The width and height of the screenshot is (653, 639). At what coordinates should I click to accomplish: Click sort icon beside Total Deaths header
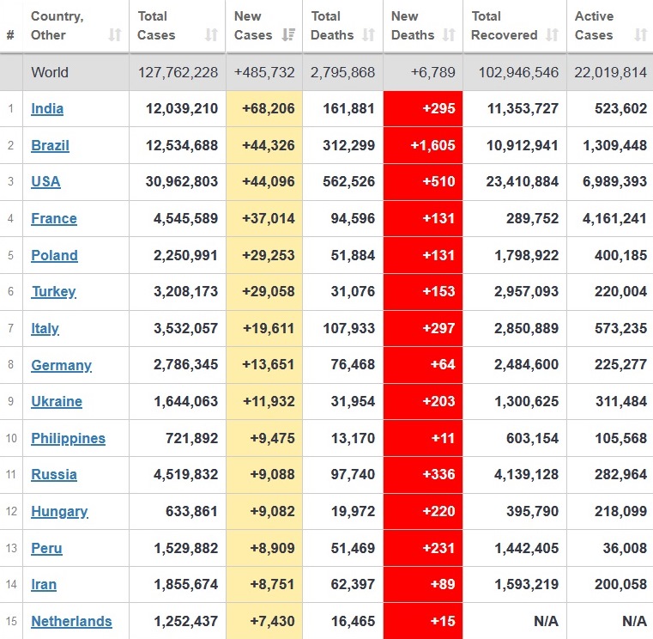click(x=369, y=35)
